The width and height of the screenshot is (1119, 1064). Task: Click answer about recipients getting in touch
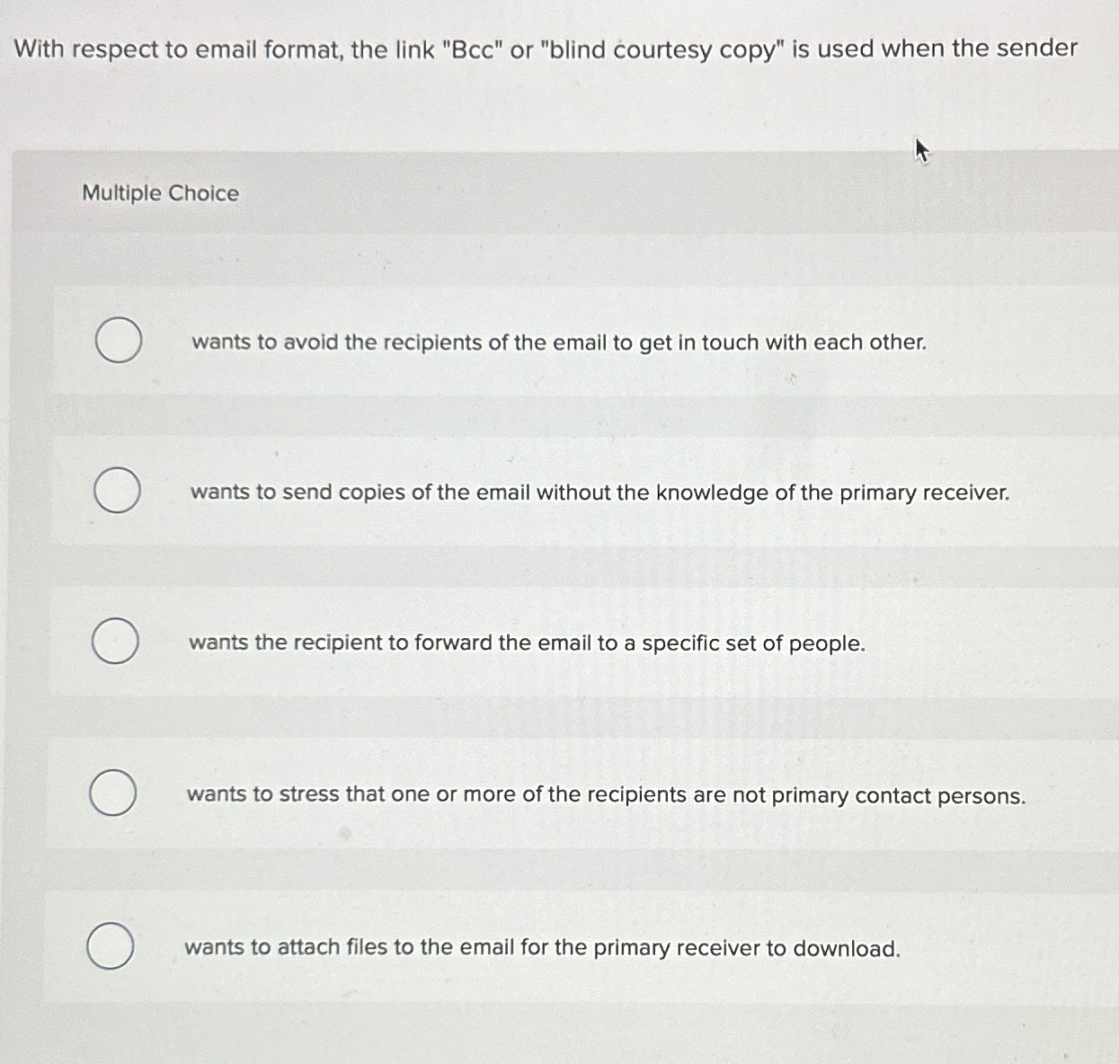point(556,341)
